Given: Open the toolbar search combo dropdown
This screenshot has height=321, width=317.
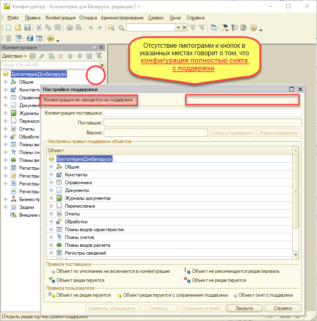Looking at the screenshot, I should [x=178, y=28].
